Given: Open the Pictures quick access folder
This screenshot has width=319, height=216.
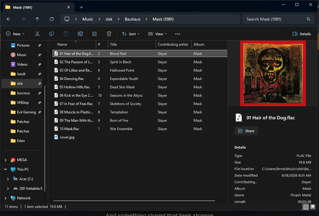Looking at the screenshot, I should click(x=23, y=45).
